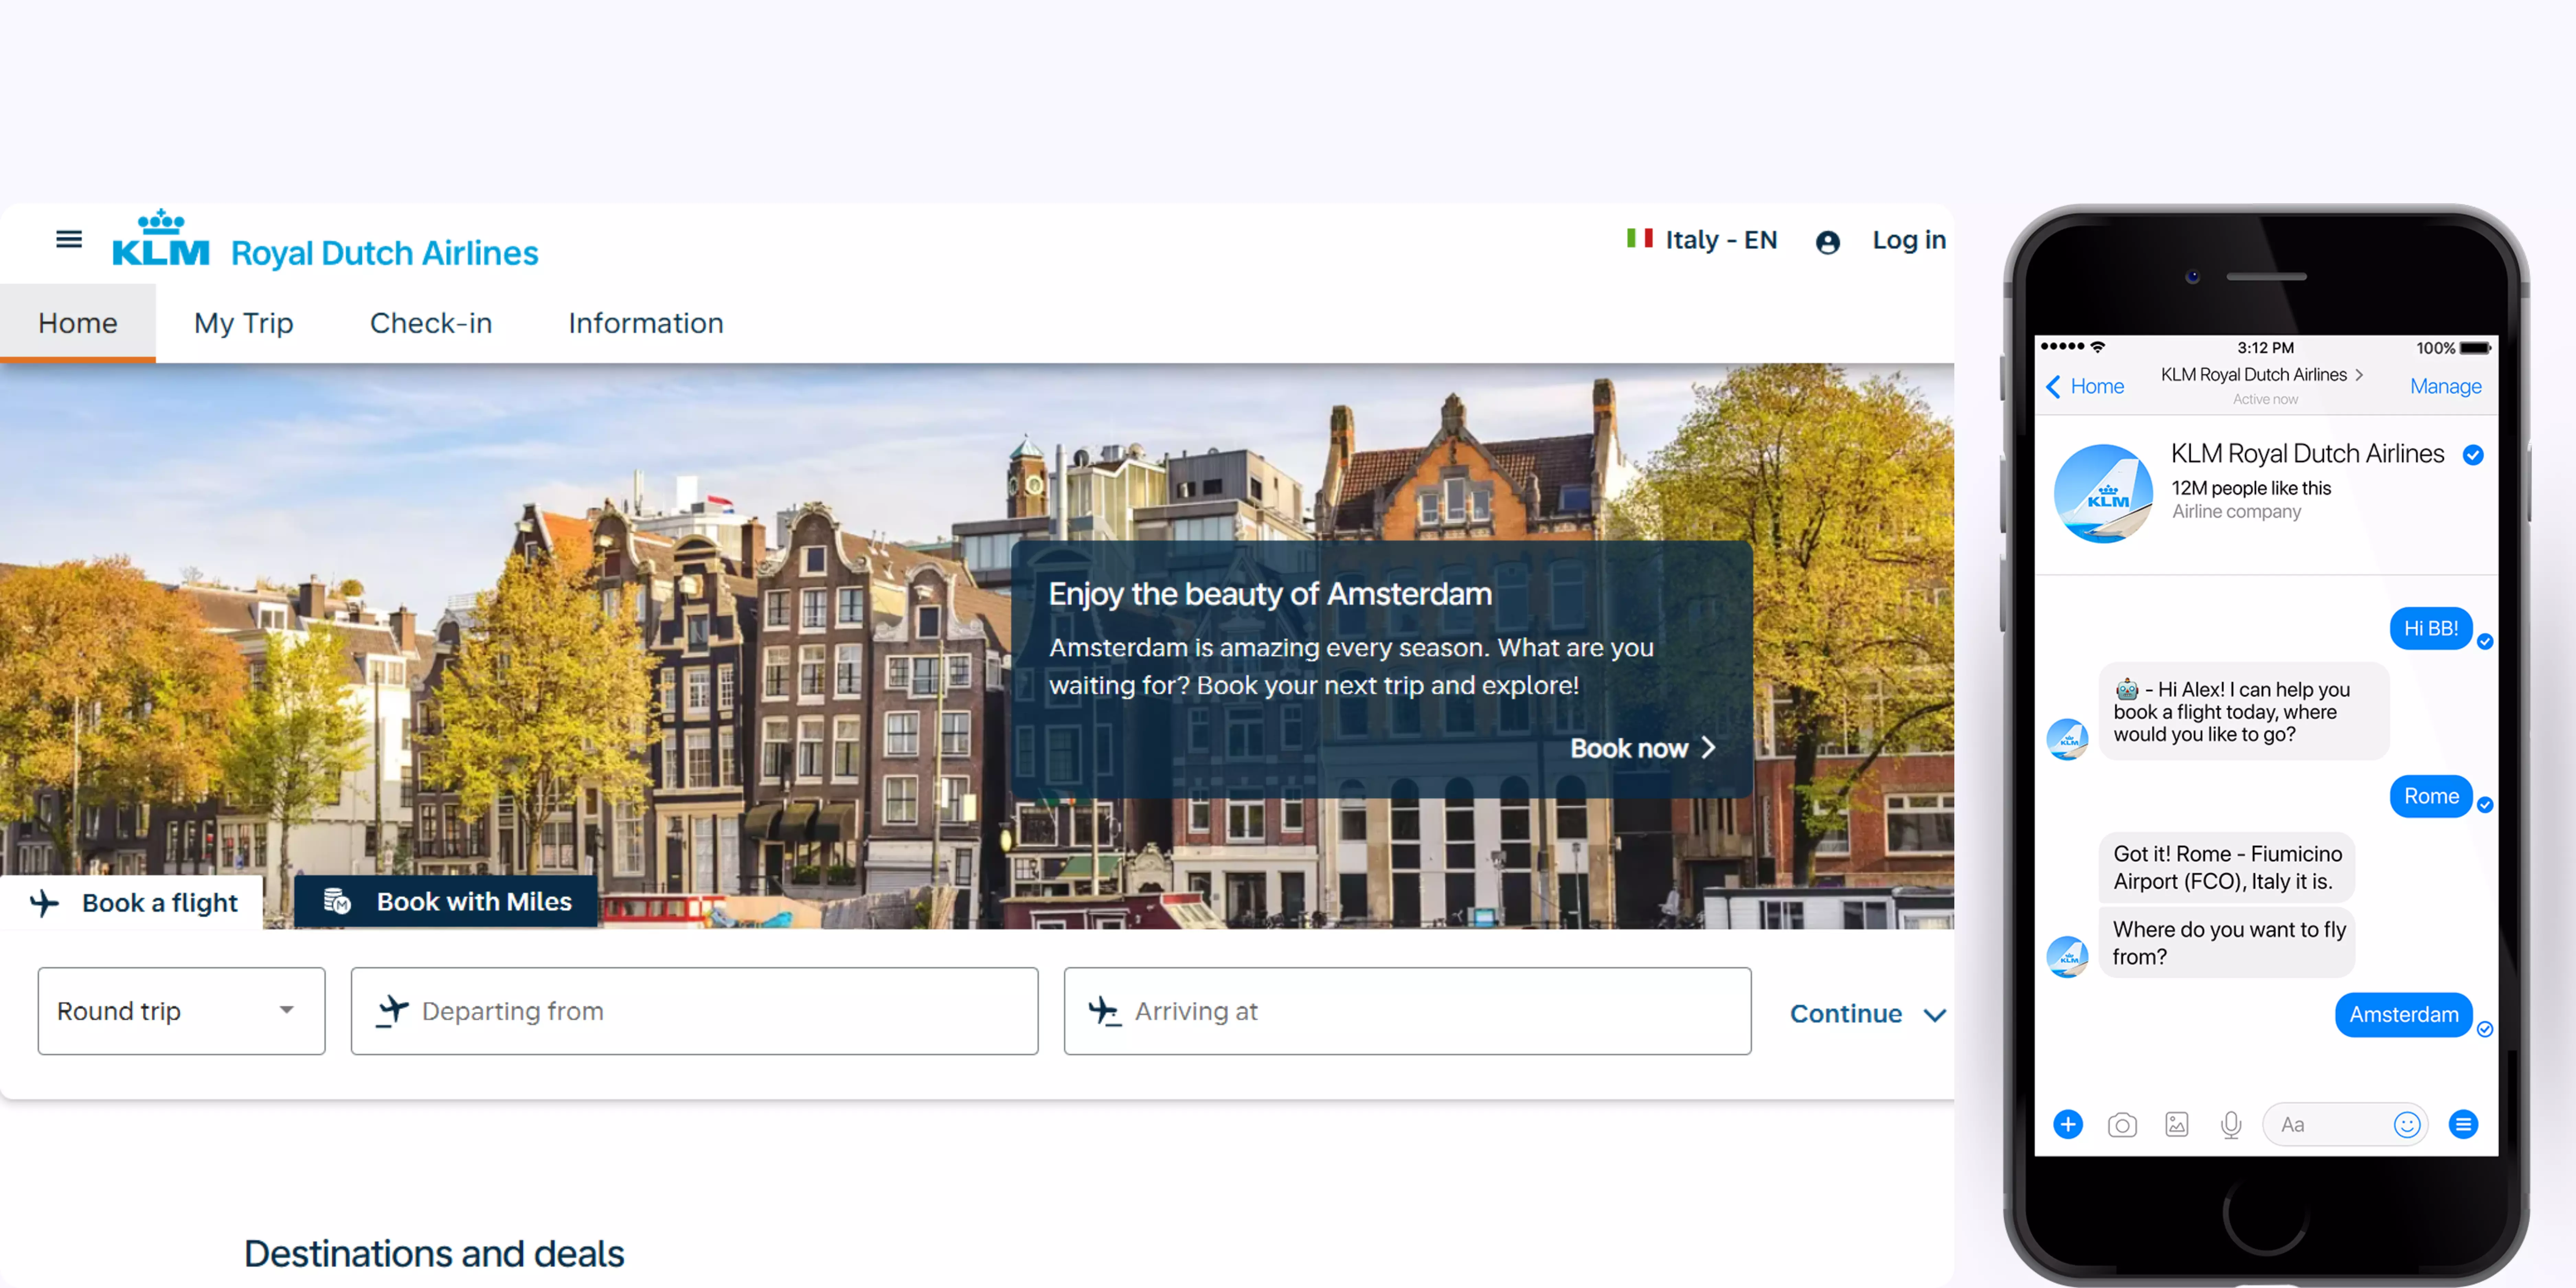Click the KLM crown logo
This screenshot has height=1288, width=2576.
[161, 240]
